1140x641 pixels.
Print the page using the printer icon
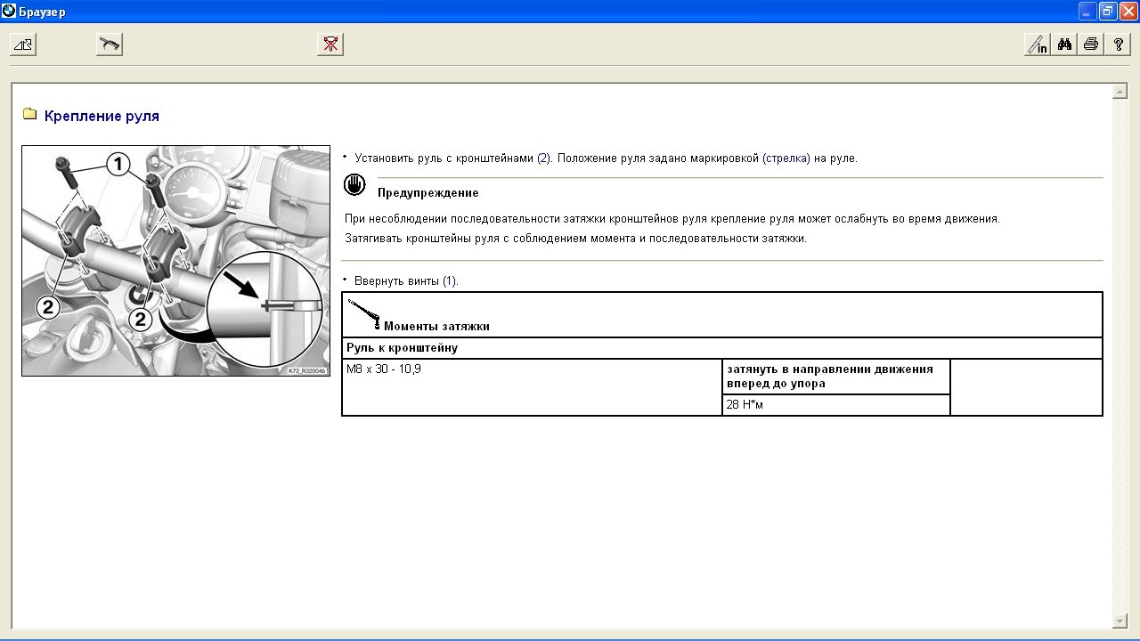tap(1091, 45)
